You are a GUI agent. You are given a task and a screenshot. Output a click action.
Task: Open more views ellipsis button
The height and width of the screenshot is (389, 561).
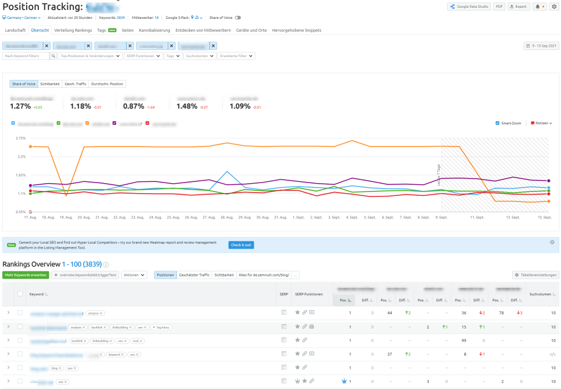pos(295,275)
